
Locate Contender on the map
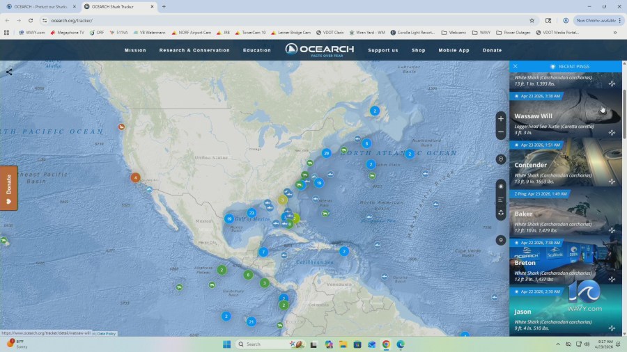point(611,181)
